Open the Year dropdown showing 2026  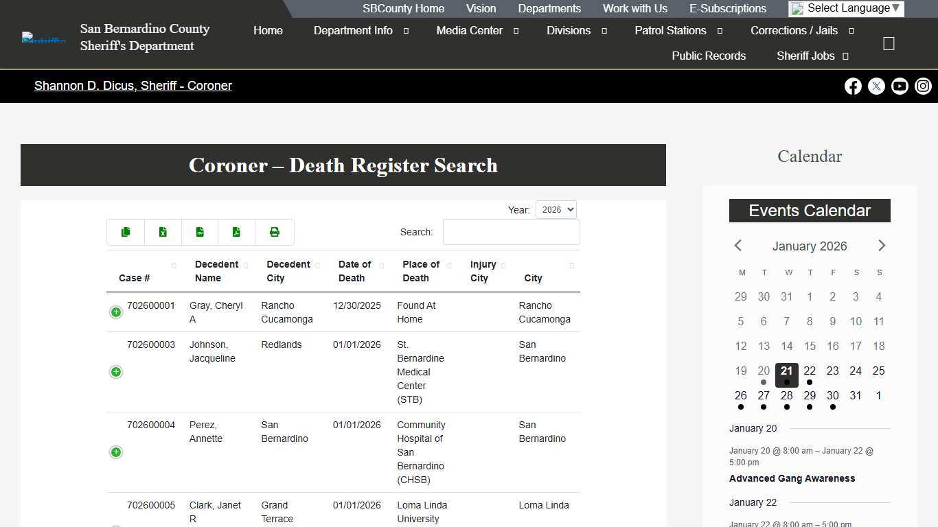coord(556,209)
